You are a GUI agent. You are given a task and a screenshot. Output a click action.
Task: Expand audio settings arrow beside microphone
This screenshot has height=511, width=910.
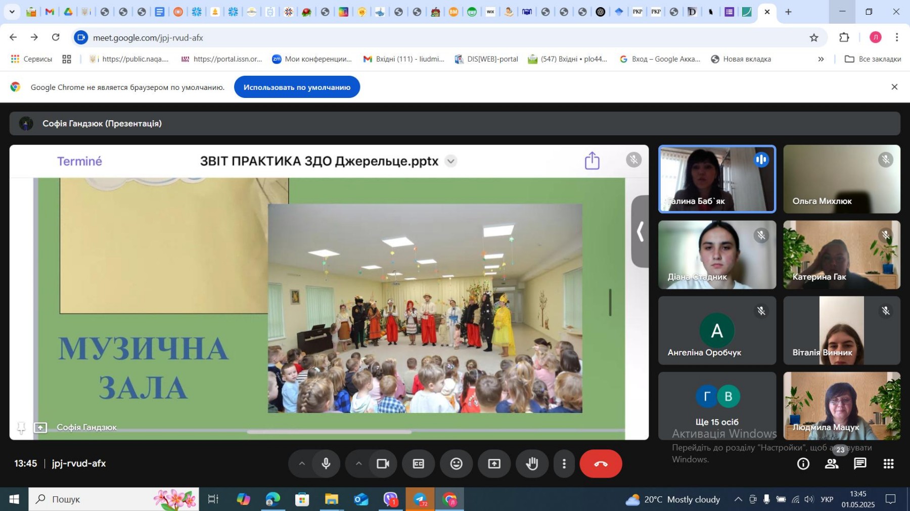click(302, 464)
